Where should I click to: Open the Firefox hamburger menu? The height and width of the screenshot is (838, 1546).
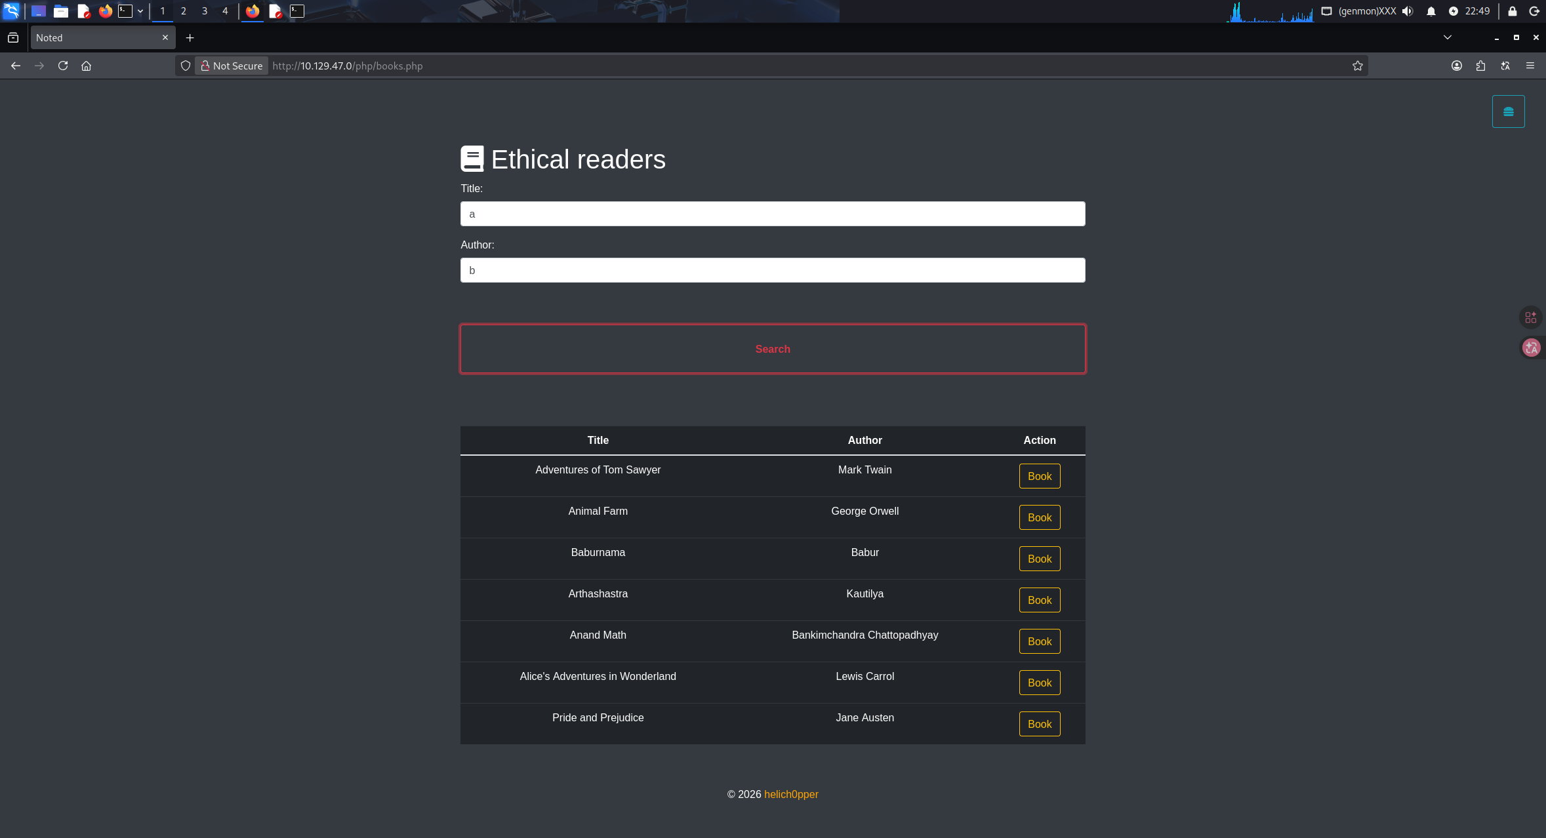[1530, 66]
